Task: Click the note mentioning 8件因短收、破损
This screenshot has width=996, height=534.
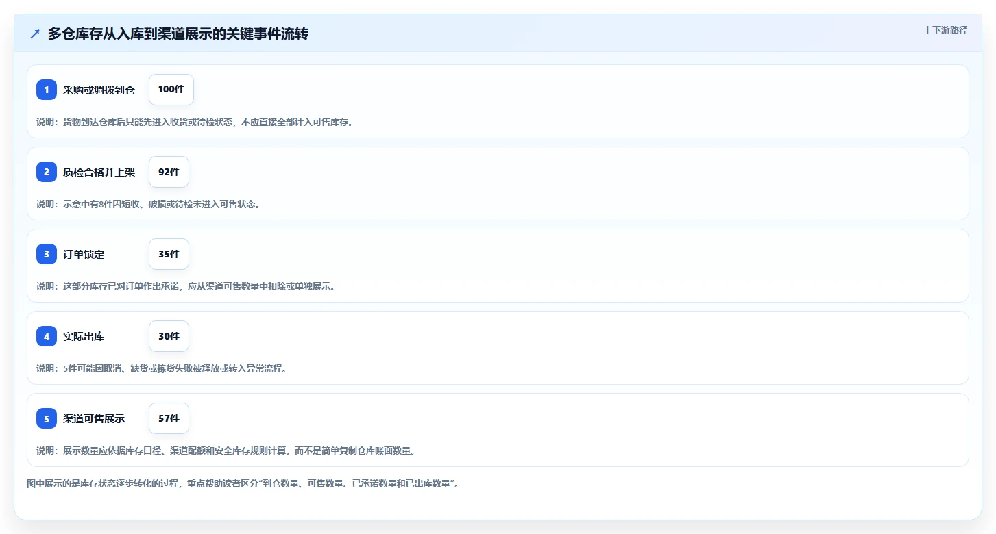Action: 148,204
